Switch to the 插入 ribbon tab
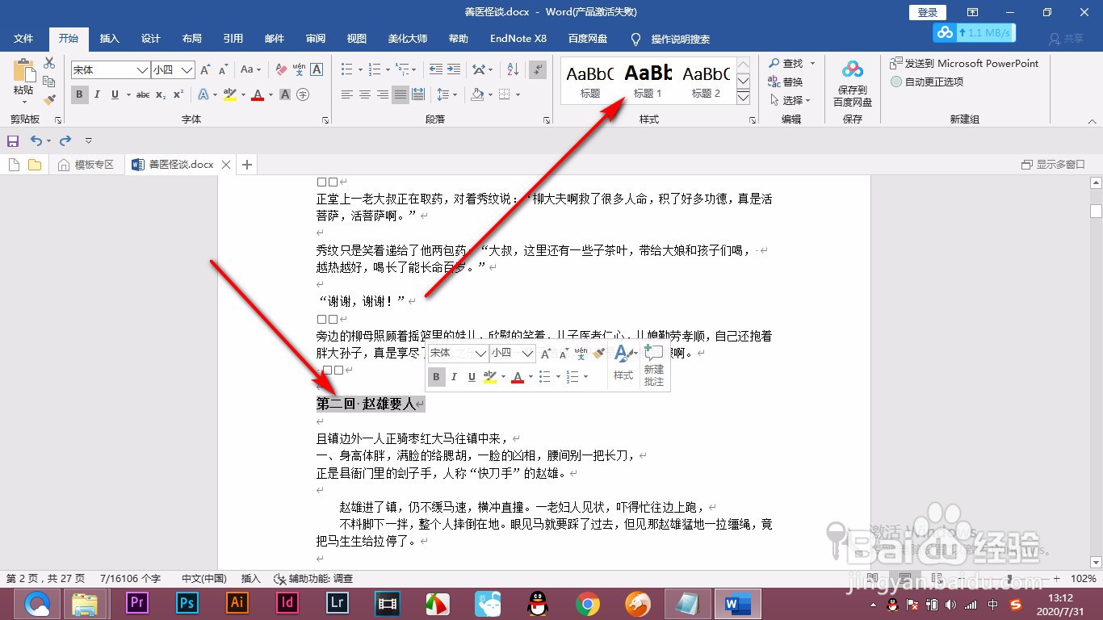Viewport: 1103px width, 620px height. pyautogui.click(x=109, y=38)
